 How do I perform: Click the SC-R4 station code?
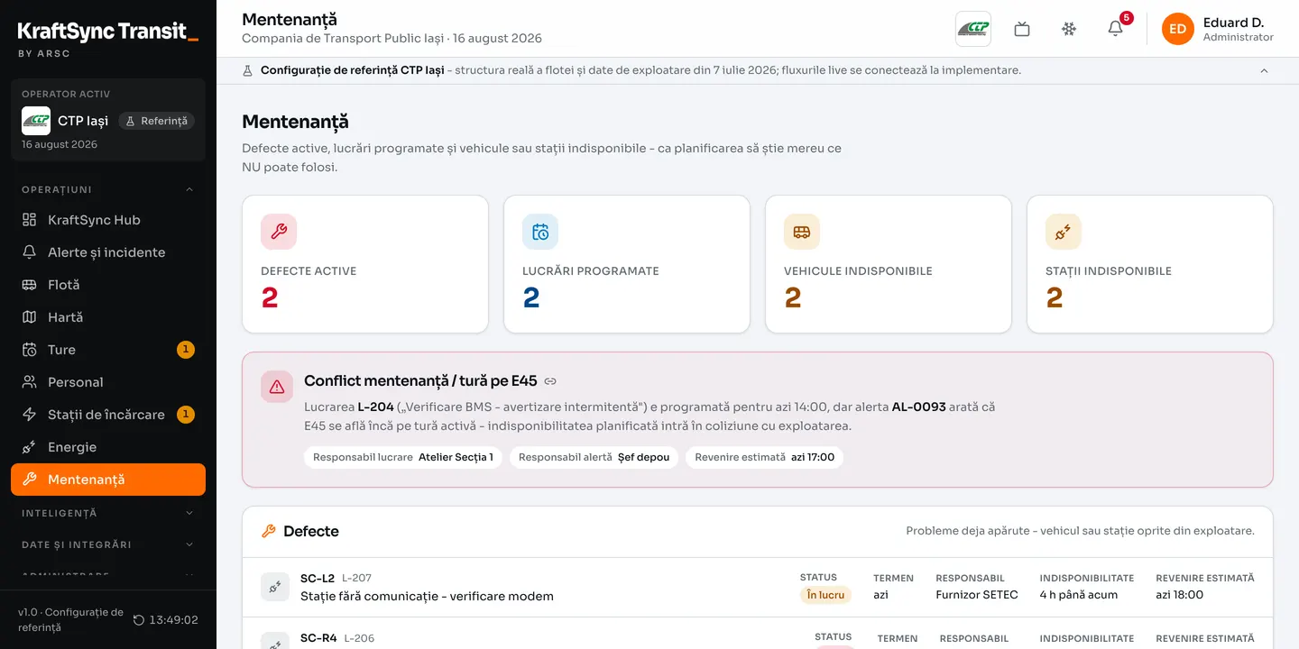[x=318, y=638]
